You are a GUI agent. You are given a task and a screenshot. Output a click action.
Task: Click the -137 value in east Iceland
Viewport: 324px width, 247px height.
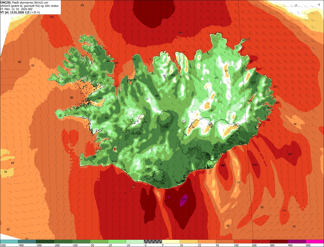click(253, 83)
